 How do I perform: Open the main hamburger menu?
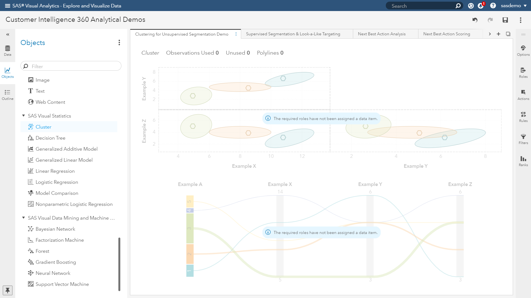pos(7,6)
